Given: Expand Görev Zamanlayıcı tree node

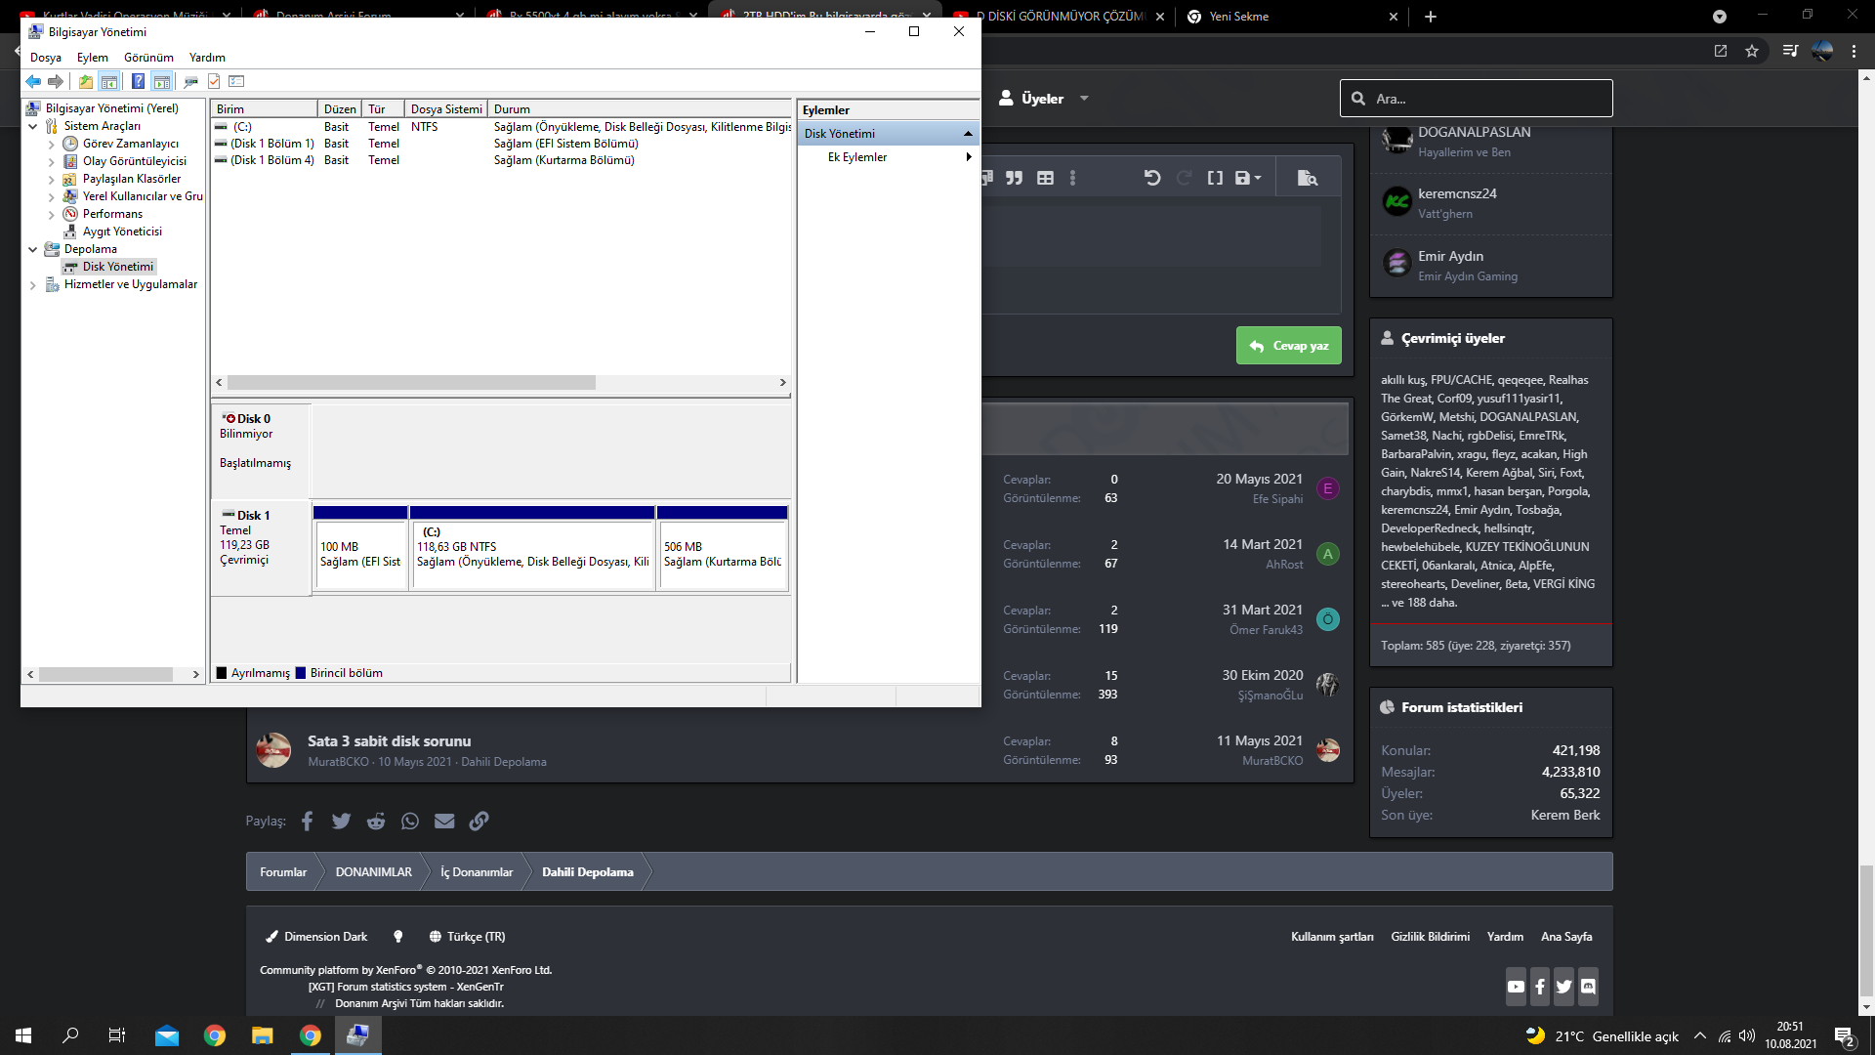Looking at the screenshot, I should pyautogui.click(x=51, y=144).
